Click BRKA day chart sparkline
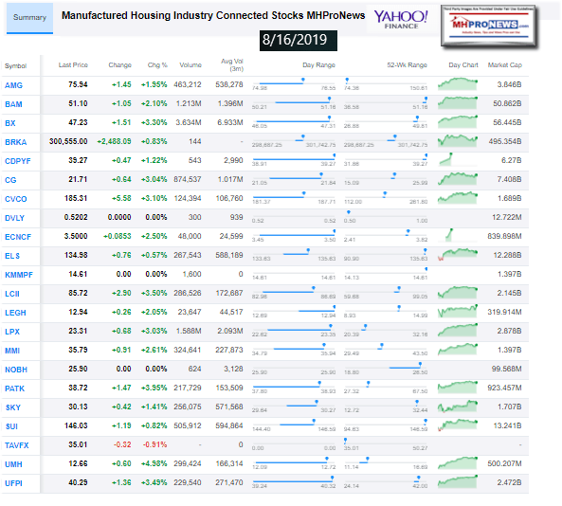This screenshot has height=506, width=562. point(458,141)
